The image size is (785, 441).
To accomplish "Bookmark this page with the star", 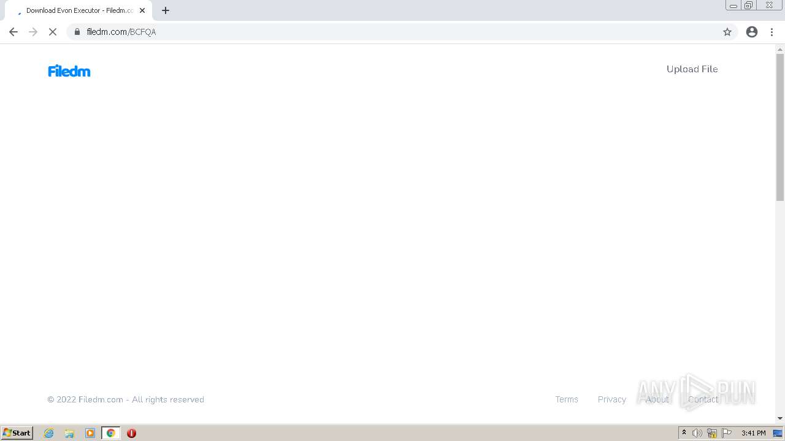I will point(727,32).
